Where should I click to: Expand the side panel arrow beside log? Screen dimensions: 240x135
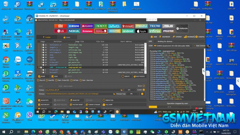coord(204,71)
